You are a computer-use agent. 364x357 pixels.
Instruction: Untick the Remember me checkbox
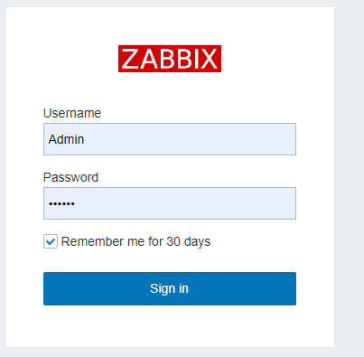pyautogui.click(x=51, y=241)
